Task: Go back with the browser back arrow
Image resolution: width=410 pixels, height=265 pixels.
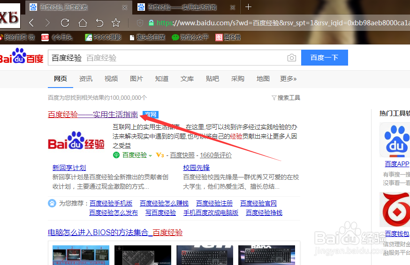Action: tap(31, 23)
